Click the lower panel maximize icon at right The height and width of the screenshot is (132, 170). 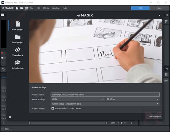[x=167, y=69]
